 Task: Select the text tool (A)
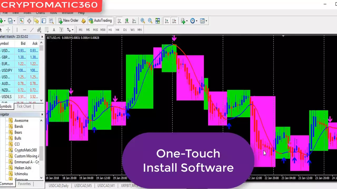(x=54, y=30)
